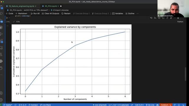Click 'Ln 1, Col 1 (12 selected)' status
Viewport: 189px width, 106px height.
click(119, 105)
